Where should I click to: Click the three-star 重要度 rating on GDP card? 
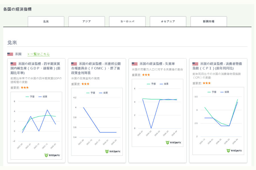click(x=24, y=88)
